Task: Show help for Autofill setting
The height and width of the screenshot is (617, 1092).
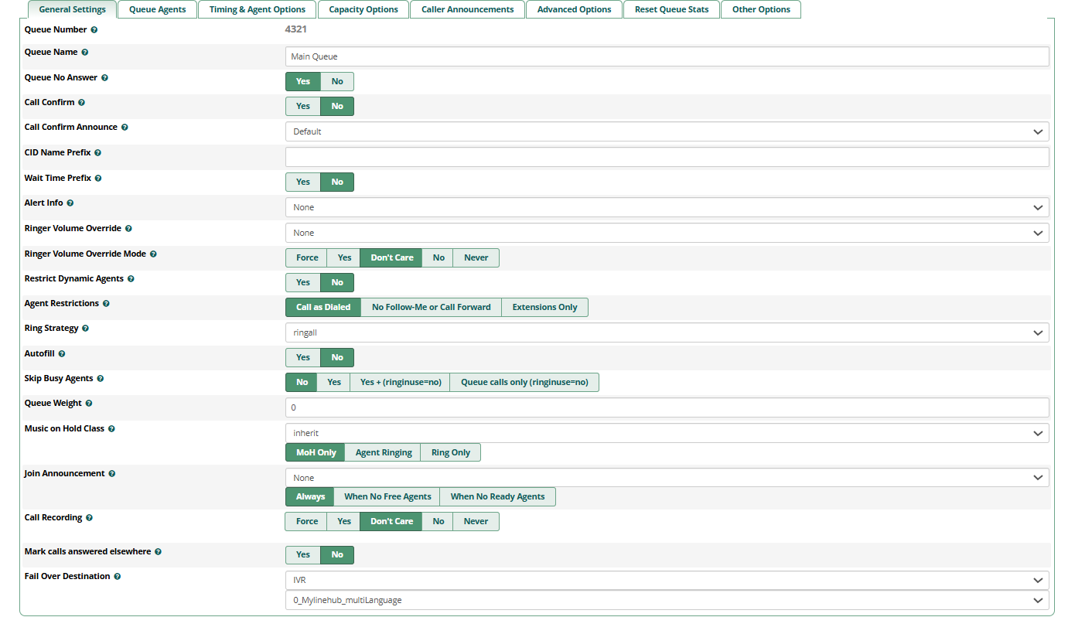Action: pyautogui.click(x=62, y=354)
